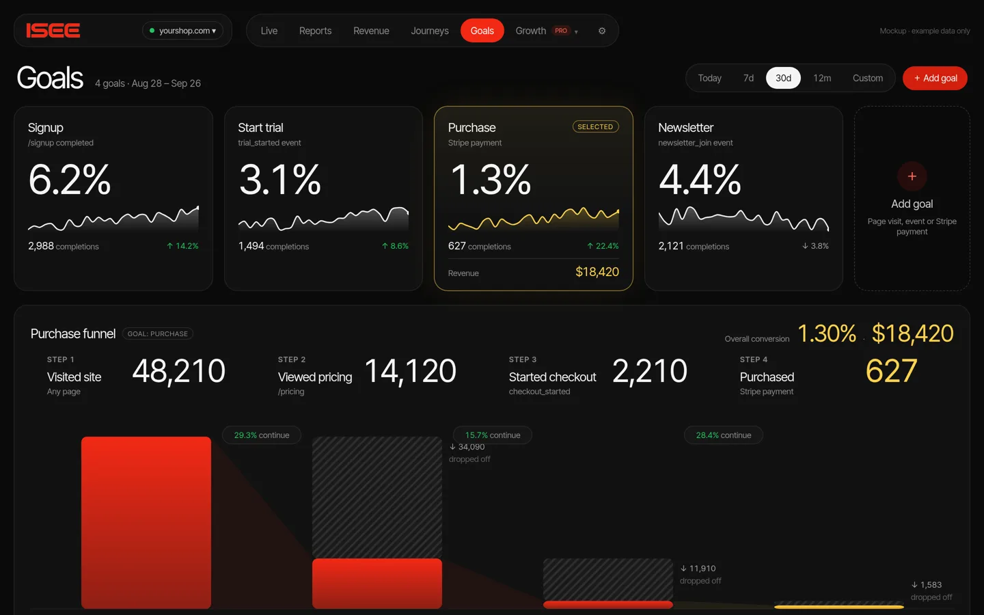Go to the Reports tab
The image size is (984, 615).
[x=315, y=31]
